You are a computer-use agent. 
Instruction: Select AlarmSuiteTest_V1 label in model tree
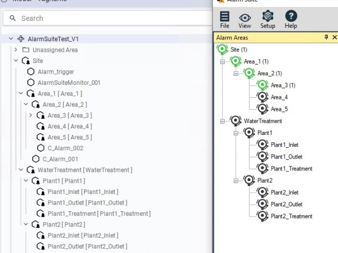pos(53,39)
